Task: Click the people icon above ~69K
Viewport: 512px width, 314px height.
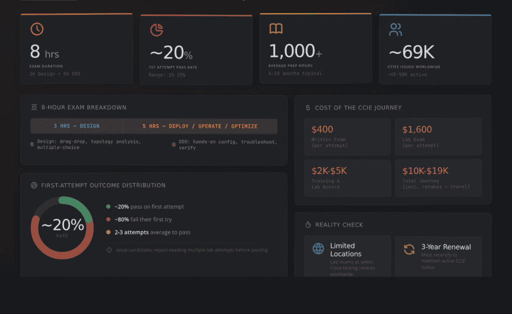Action: point(395,29)
